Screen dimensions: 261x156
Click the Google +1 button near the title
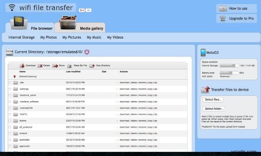point(82,10)
